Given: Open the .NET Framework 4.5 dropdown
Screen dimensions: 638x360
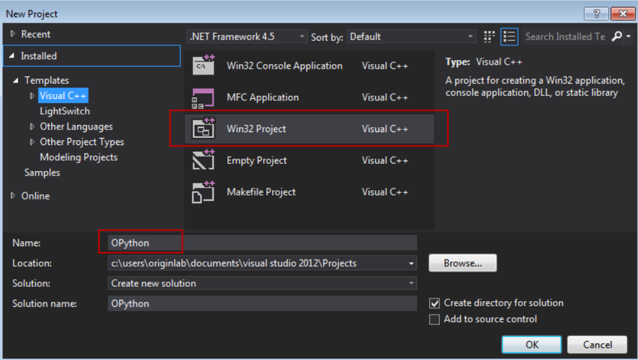Looking at the screenshot, I should point(247,37).
